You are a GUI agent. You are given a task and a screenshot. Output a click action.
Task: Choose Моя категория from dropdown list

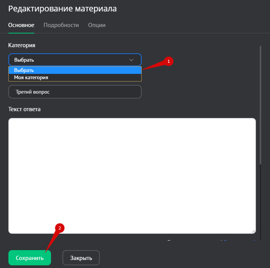(75, 77)
